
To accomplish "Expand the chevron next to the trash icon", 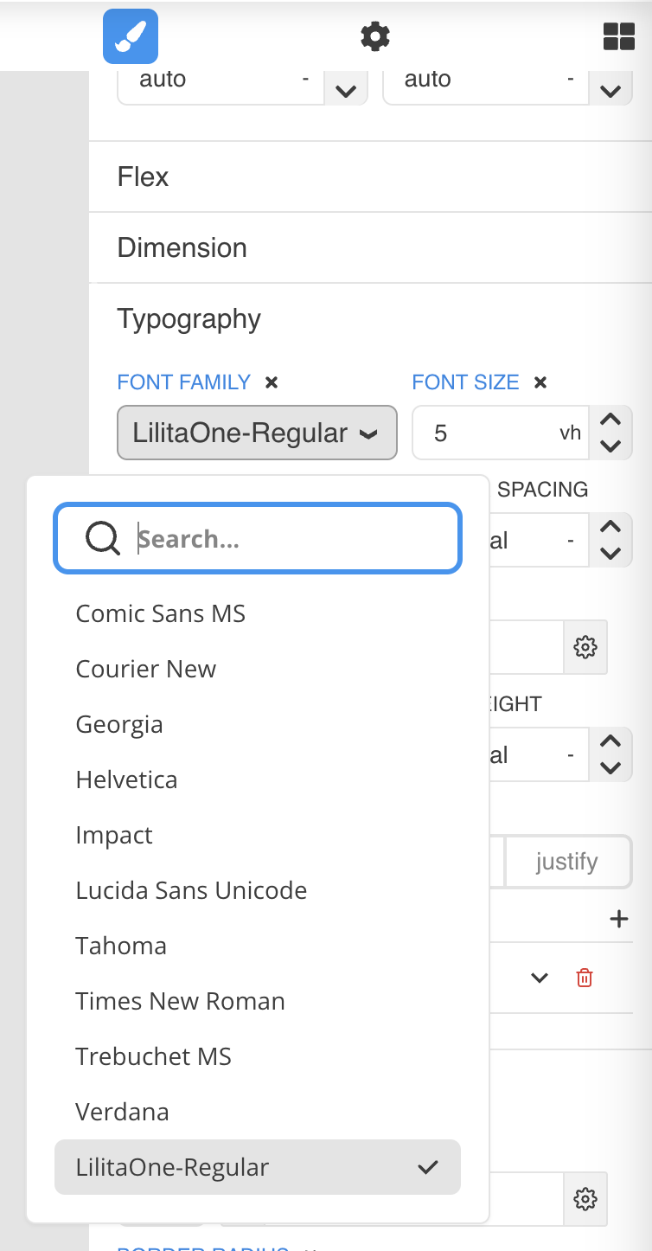I will tap(539, 978).
